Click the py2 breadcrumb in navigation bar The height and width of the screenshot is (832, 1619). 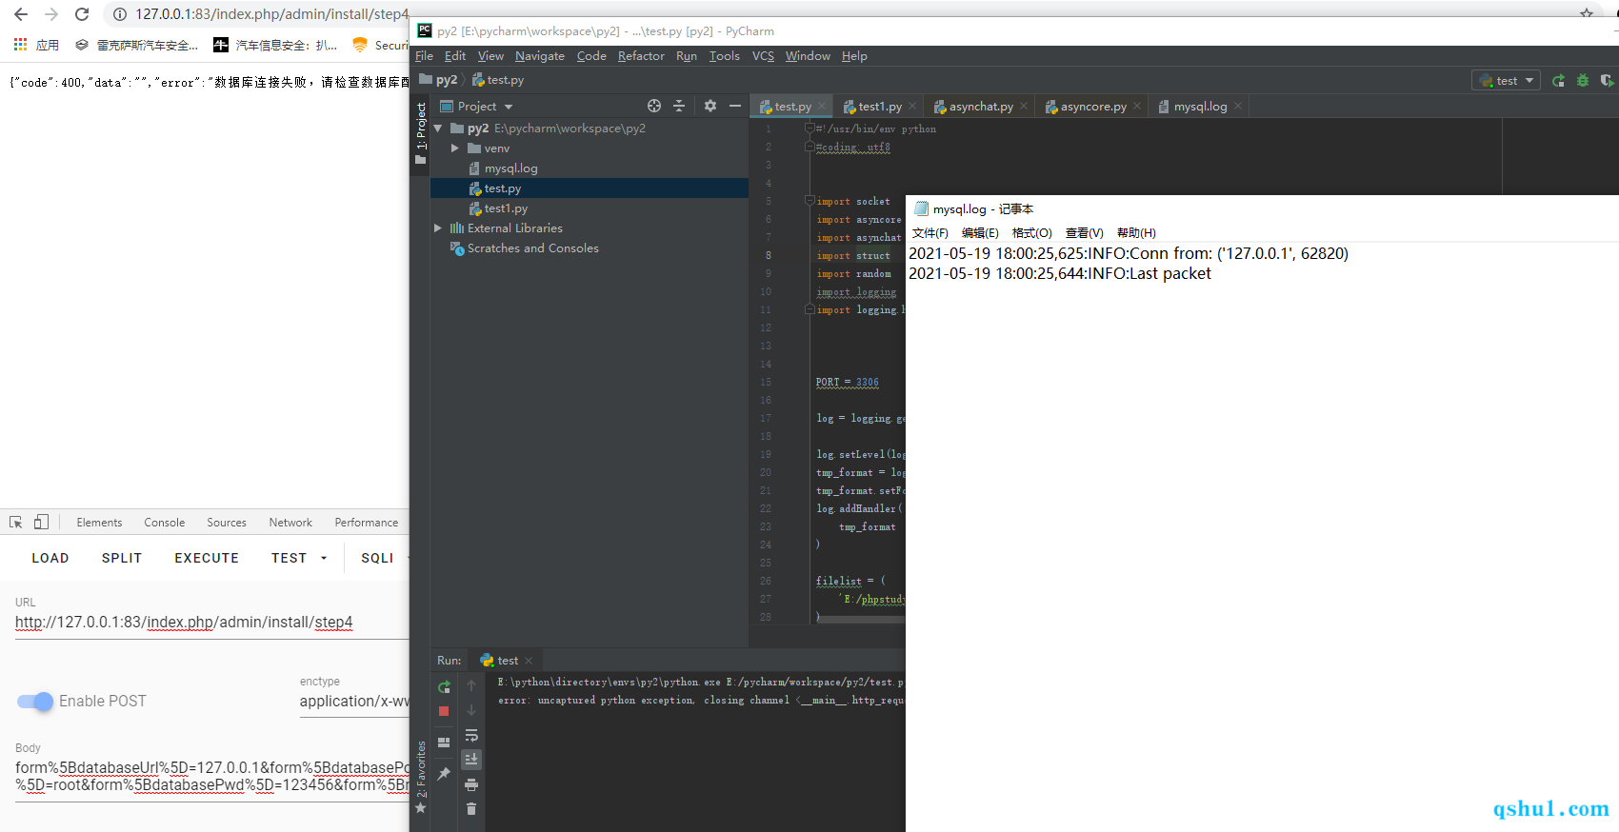[440, 80]
